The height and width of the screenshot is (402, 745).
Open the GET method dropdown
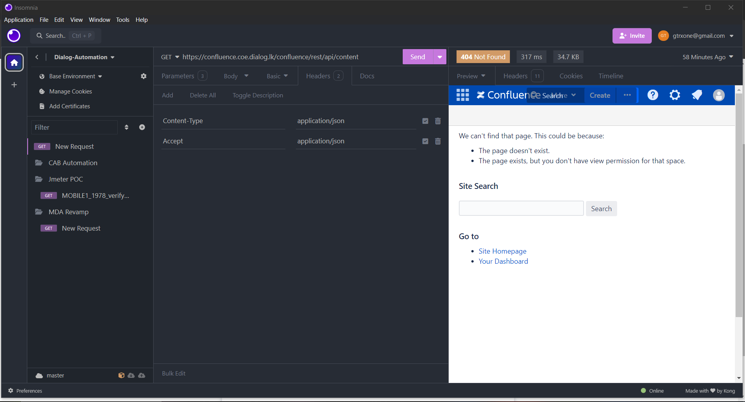pos(170,57)
